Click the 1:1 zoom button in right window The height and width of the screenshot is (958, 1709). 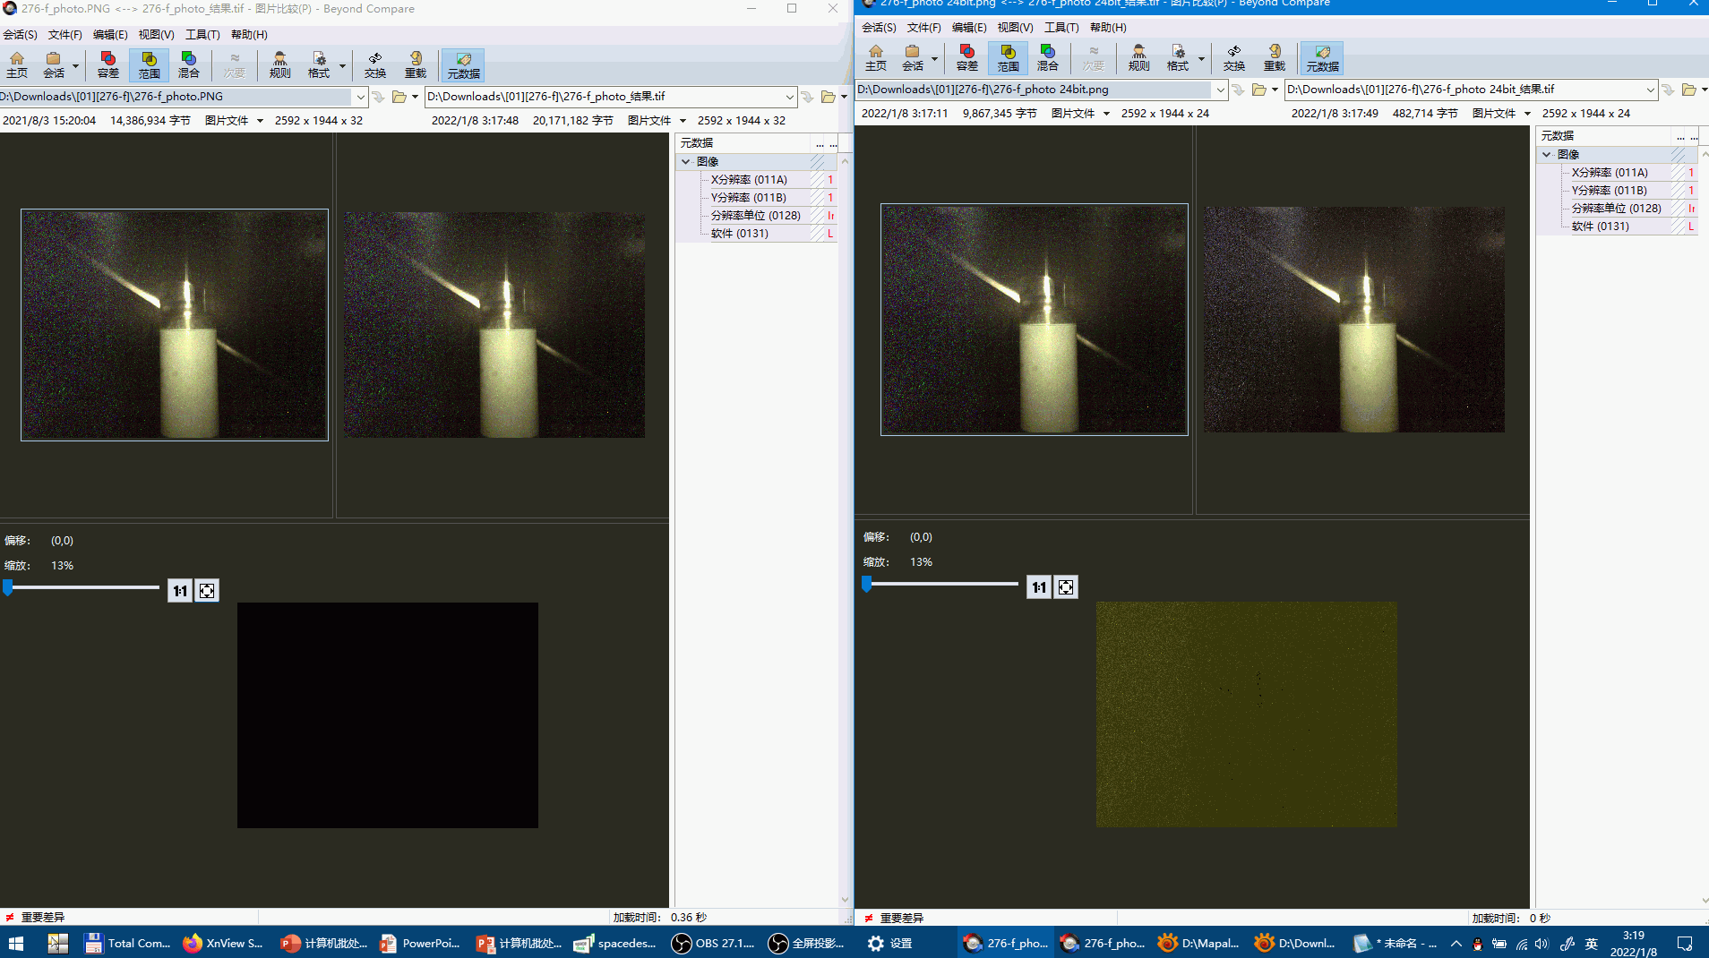pyautogui.click(x=1038, y=587)
